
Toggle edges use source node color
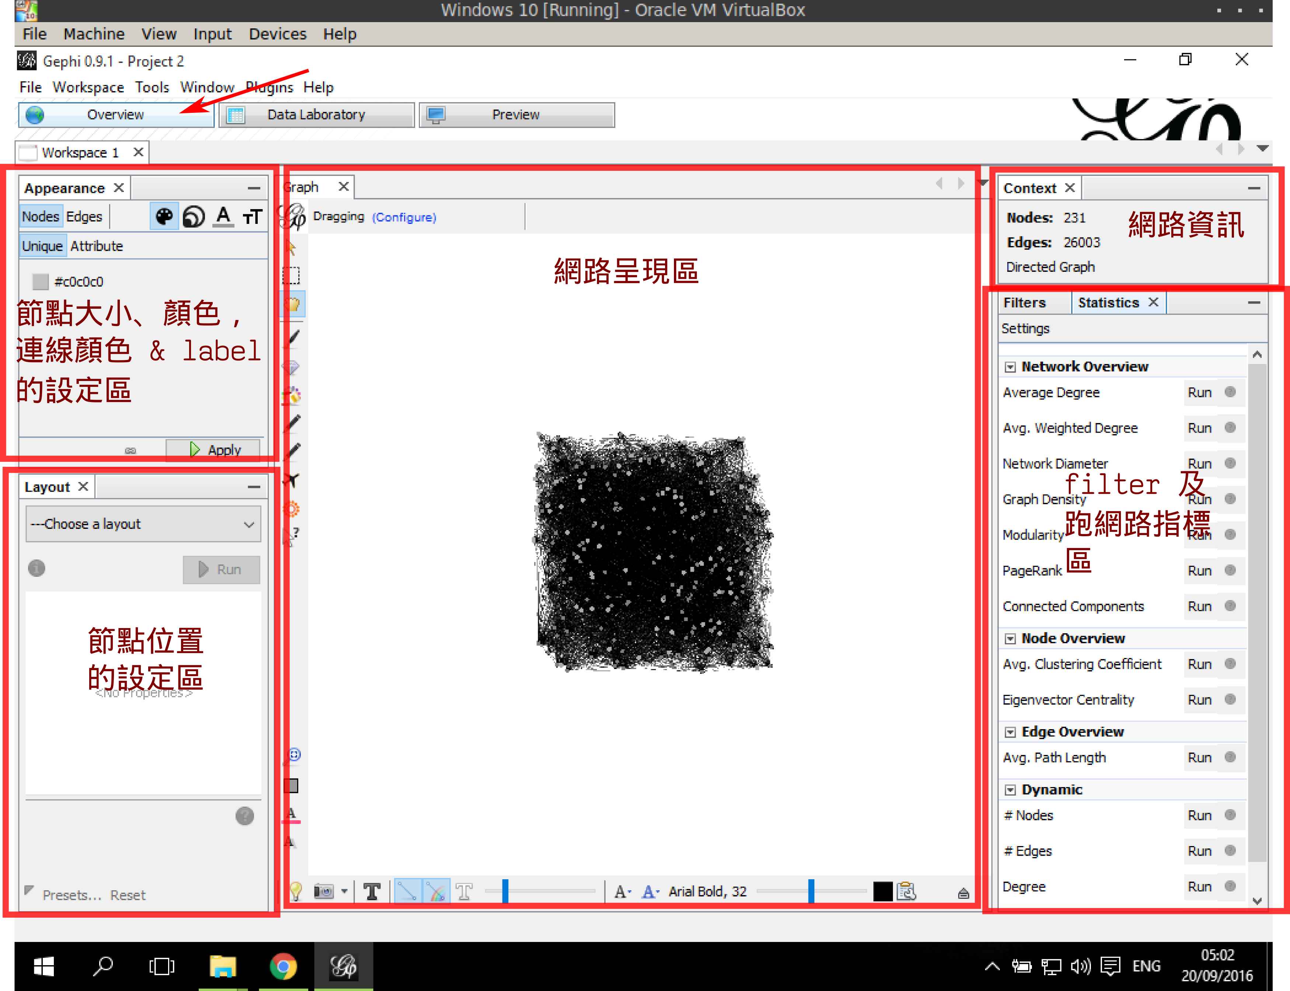click(x=436, y=891)
